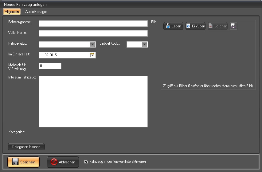Click Kategorien löschen button

pyautogui.click(x=26, y=147)
